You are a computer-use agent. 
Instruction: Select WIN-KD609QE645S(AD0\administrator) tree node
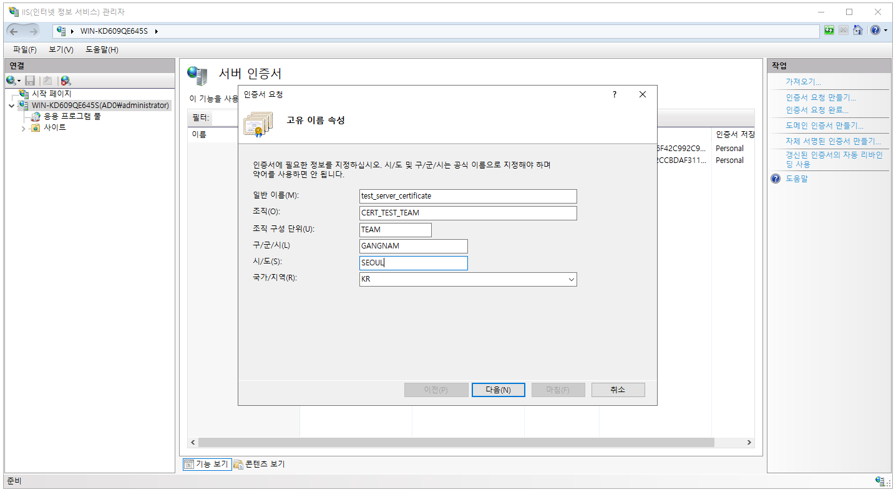tap(100, 106)
